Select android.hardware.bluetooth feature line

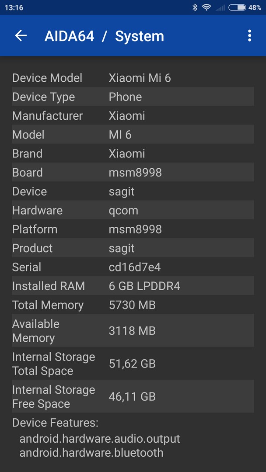pos(91,452)
